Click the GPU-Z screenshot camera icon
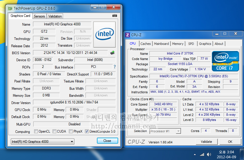Screen dimensions: 244x160 (x=114, y=16)
